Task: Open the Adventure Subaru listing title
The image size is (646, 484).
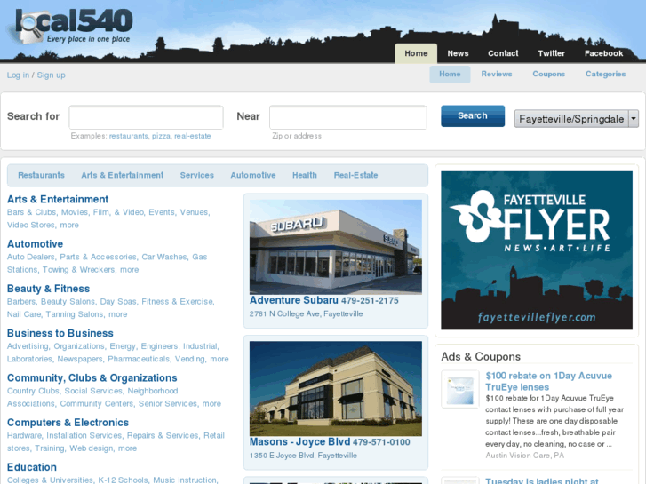Action: [294, 300]
